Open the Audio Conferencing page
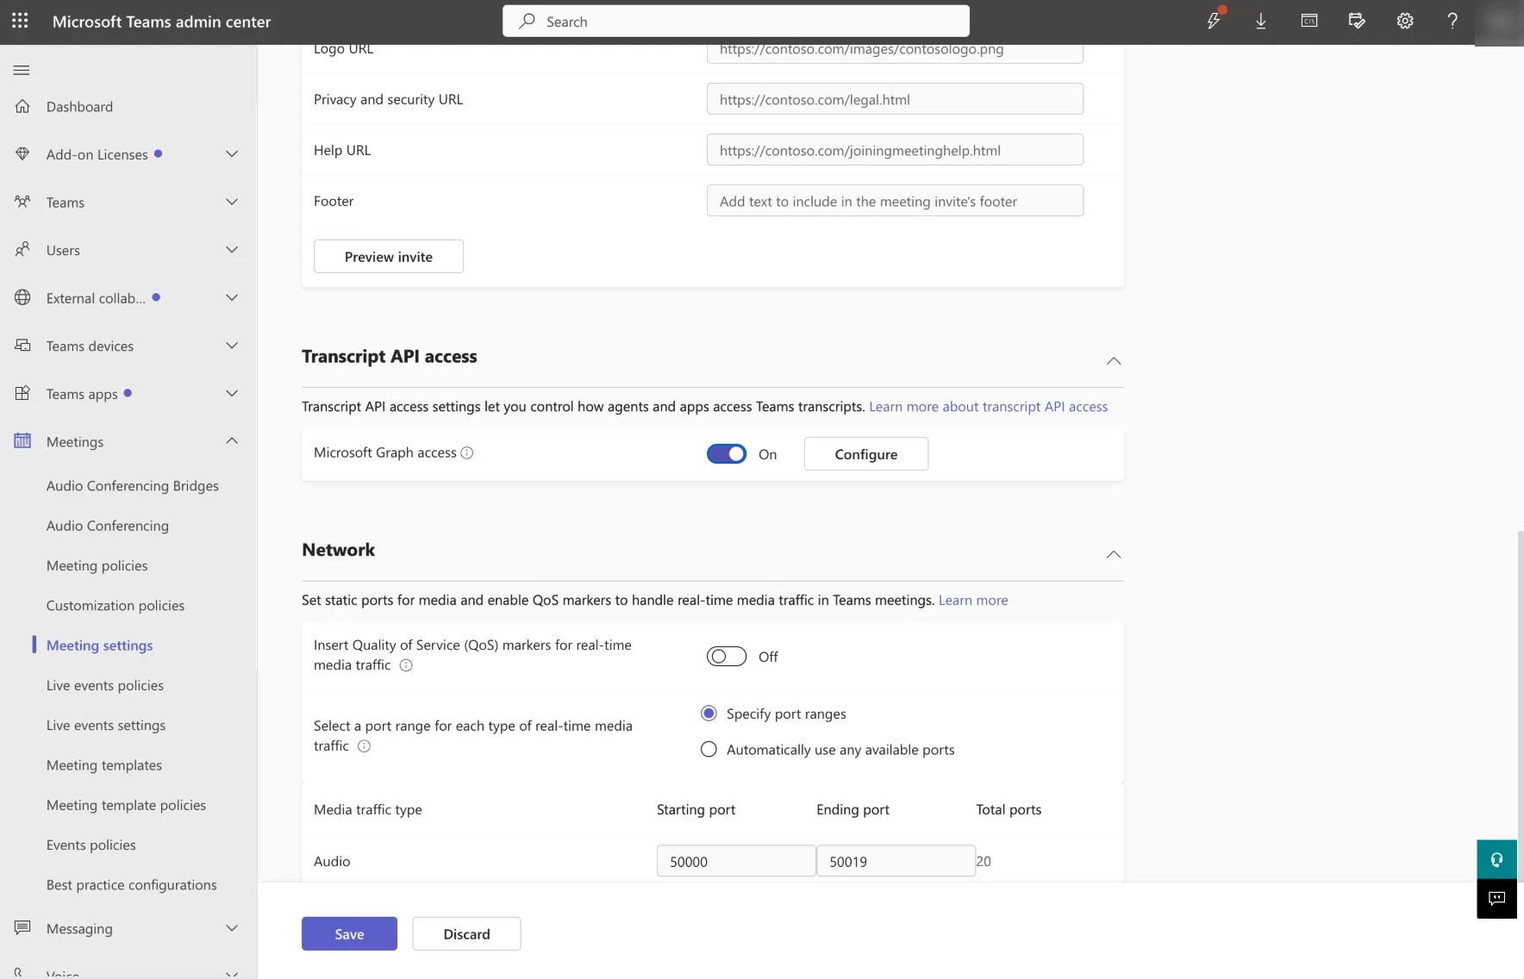Image resolution: width=1524 pixels, height=979 pixels. [x=108, y=526]
